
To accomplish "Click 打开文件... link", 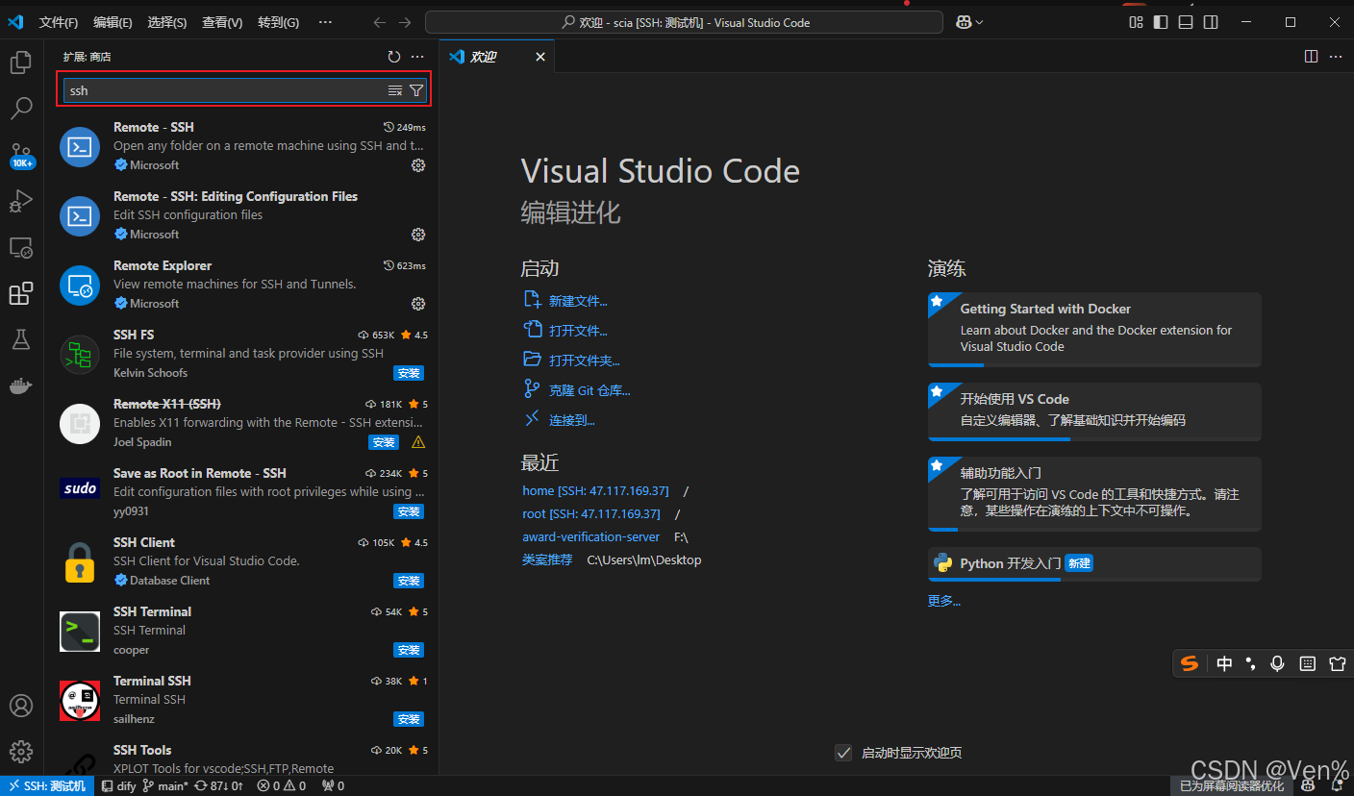I will coord(578,331).
